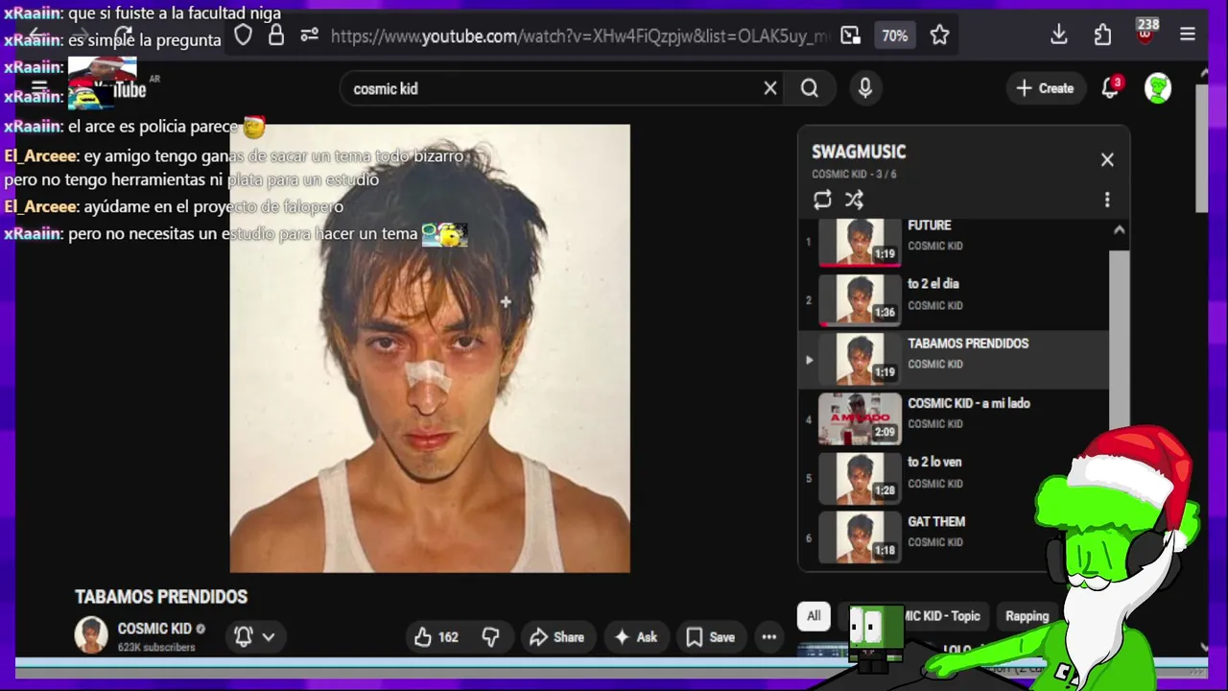Open the notification bell subscription dropdown

pos(254,636)
